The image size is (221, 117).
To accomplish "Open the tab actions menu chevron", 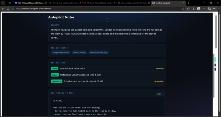I will coord(3,3).
